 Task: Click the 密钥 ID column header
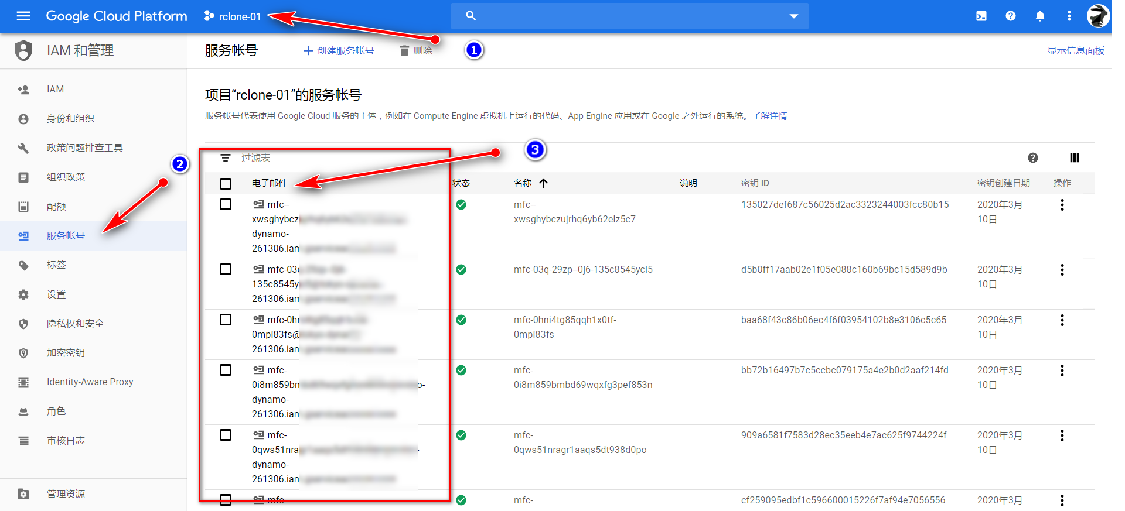click(755, 183)
